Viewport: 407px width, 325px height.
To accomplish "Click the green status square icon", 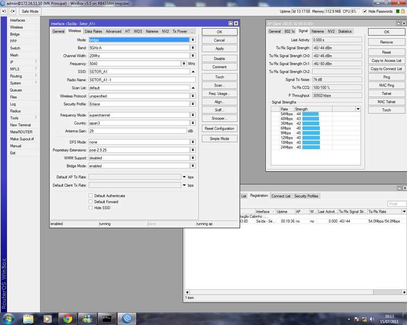I will [398, 11].
